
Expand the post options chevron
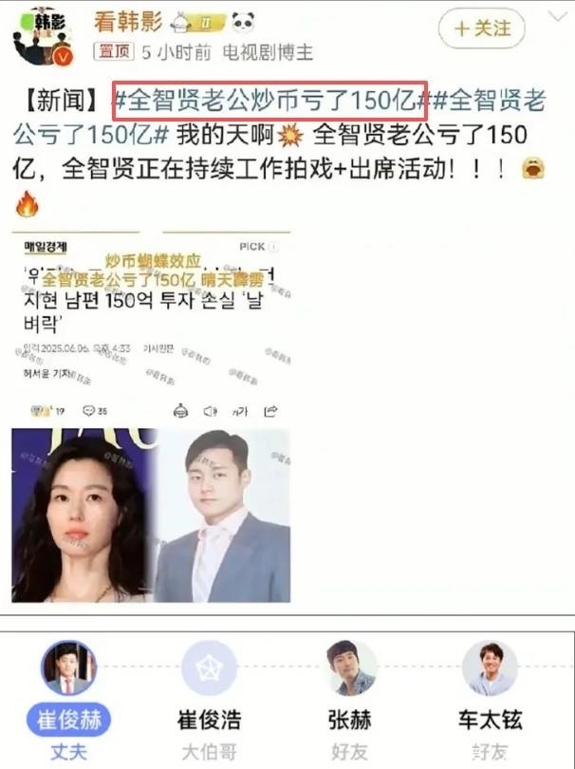[557, 17]
